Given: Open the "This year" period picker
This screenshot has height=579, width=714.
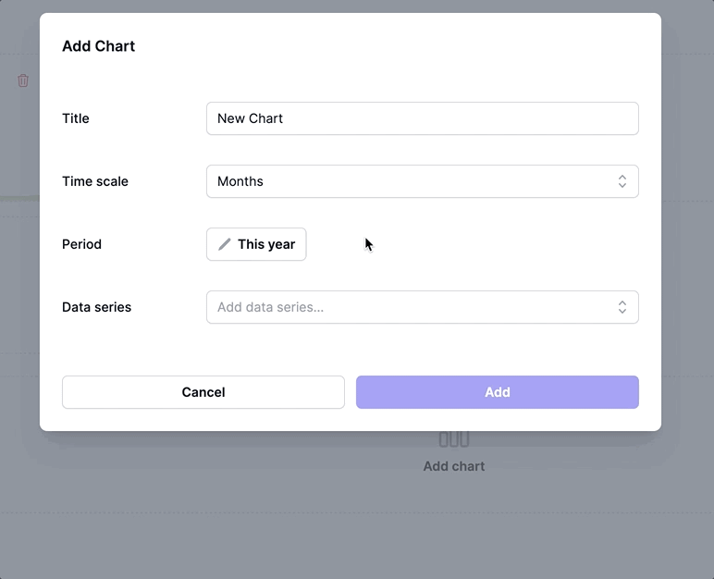Looking at the screenshot, I should 256,244.
